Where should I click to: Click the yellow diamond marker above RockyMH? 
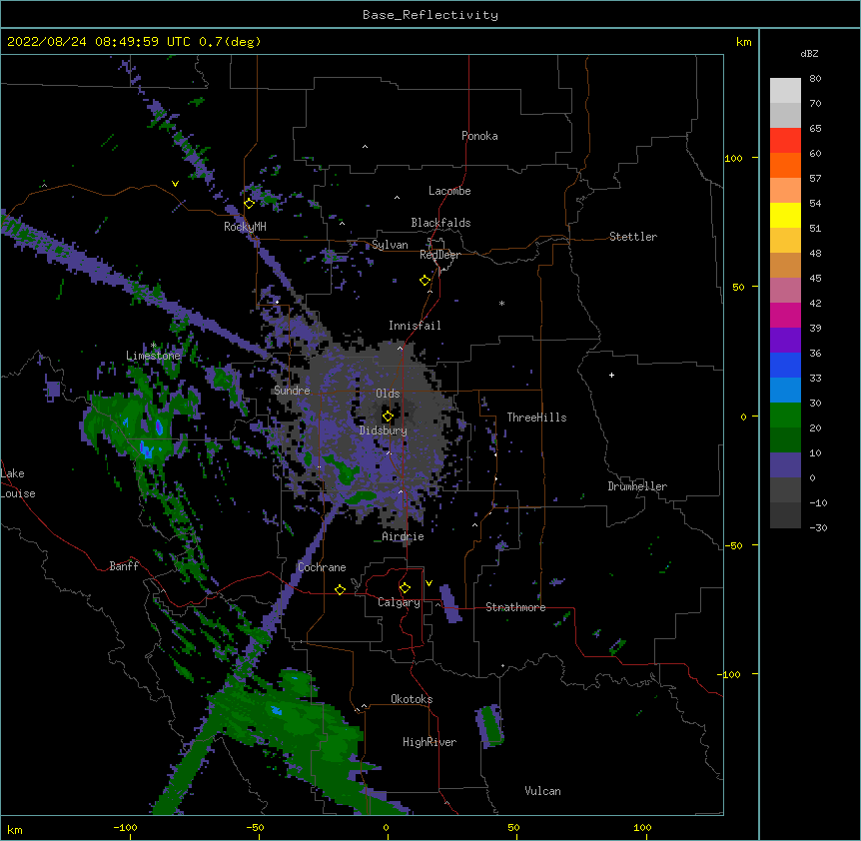pos(249,204)
